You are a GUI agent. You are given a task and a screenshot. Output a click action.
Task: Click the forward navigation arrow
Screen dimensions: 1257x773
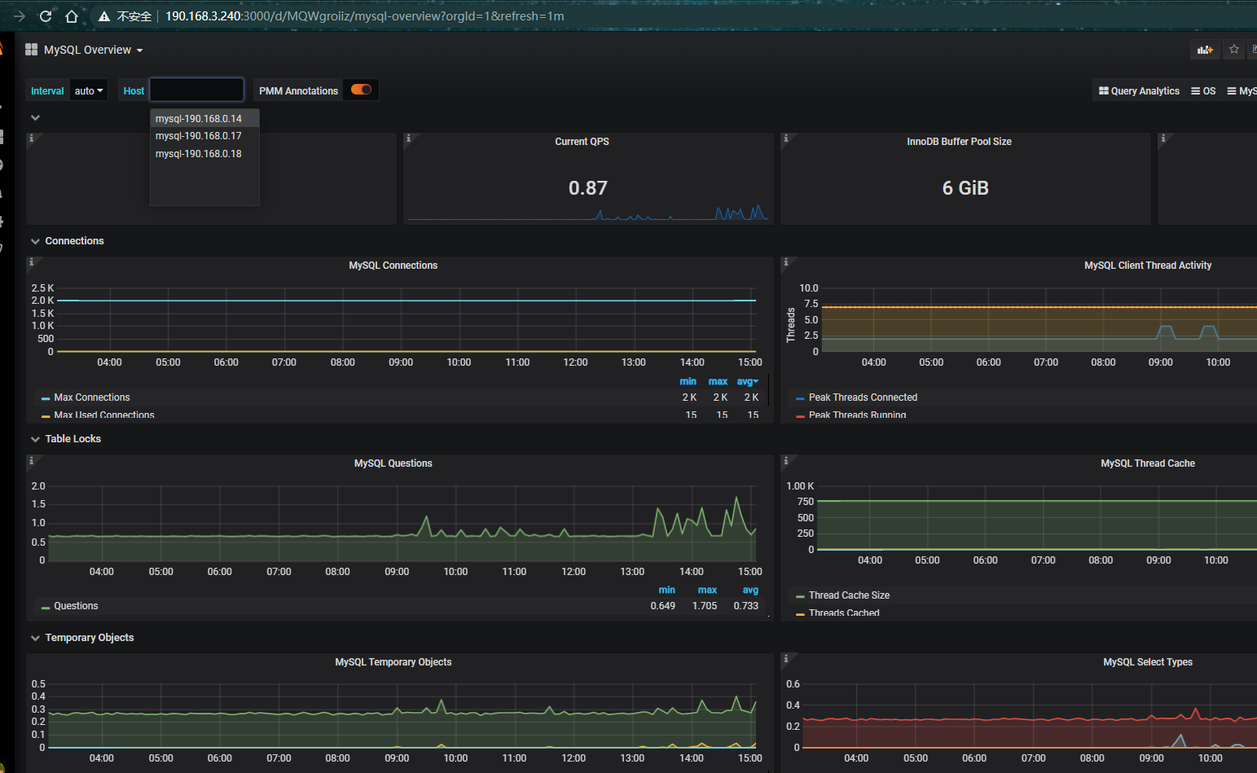click(x=20, y=16)
